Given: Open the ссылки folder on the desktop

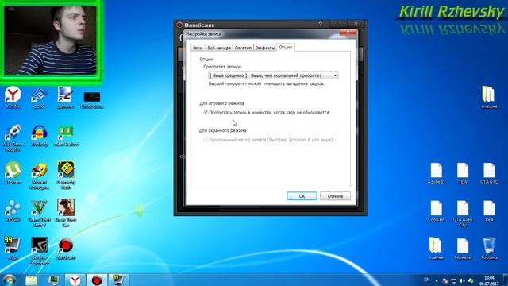Looking at the screenshot, I should [436, 249].
